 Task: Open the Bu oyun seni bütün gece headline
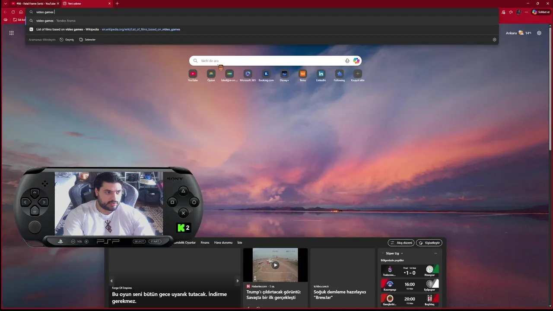[169, 297]
